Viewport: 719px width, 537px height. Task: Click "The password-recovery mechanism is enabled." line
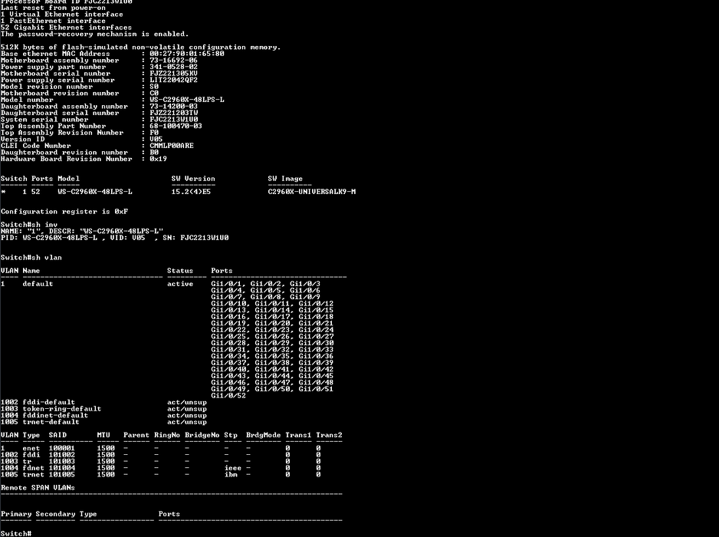94,34
